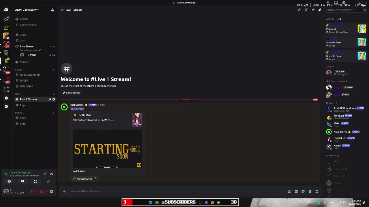Collapse the OXI category
The width and height of the screenshot is (369, 207).
tap(18, 94)
